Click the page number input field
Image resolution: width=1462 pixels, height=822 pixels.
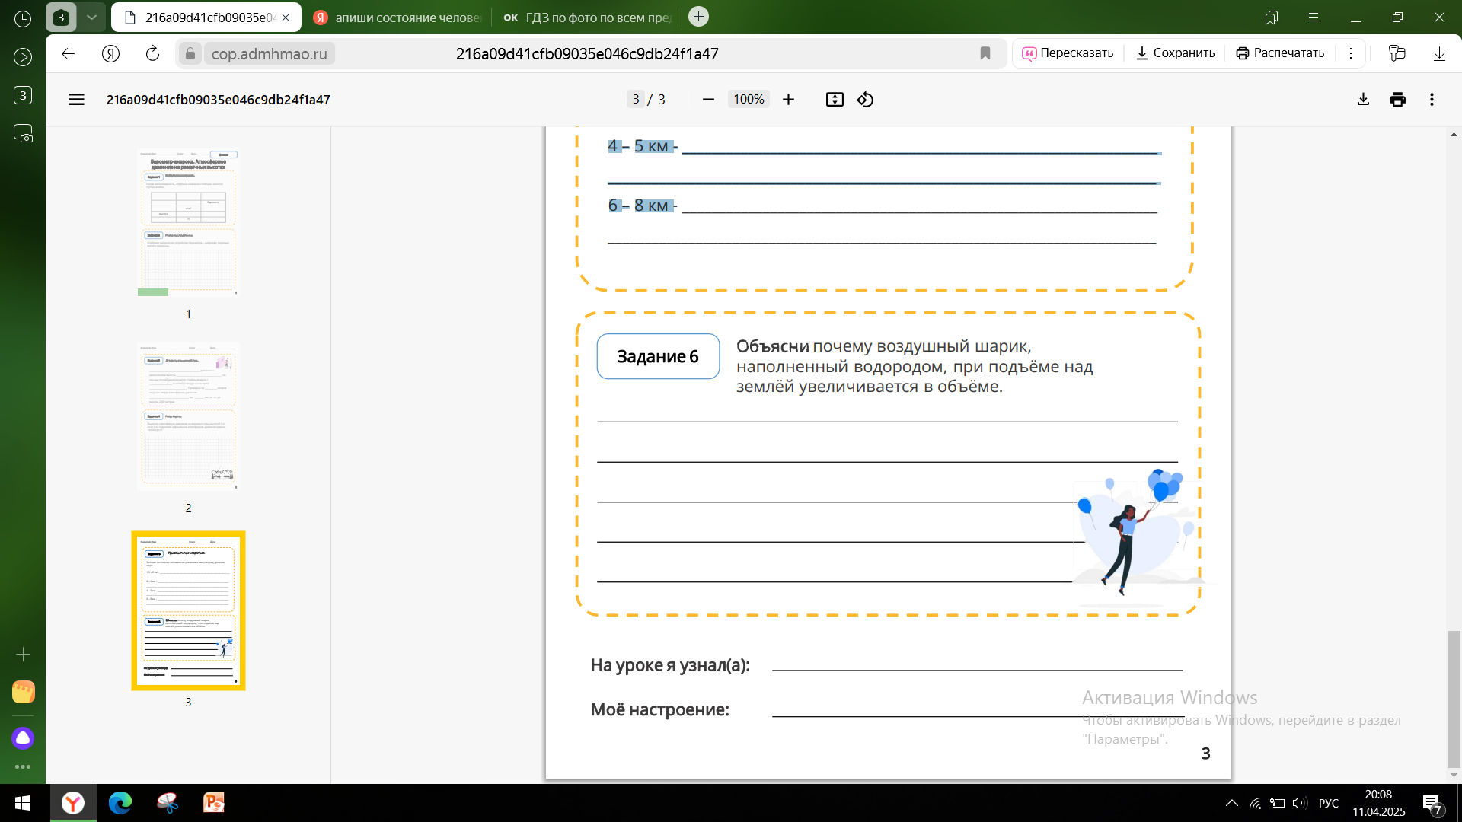(x=636, y=100)
